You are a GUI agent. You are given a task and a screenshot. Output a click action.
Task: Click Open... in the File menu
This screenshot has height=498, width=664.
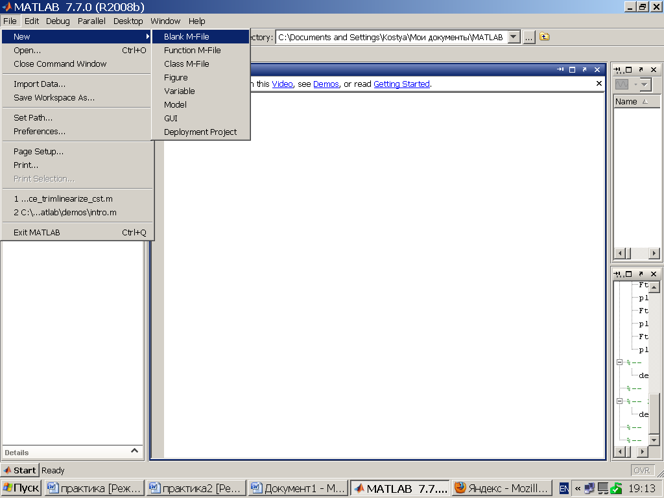click(x=77, y=50)
